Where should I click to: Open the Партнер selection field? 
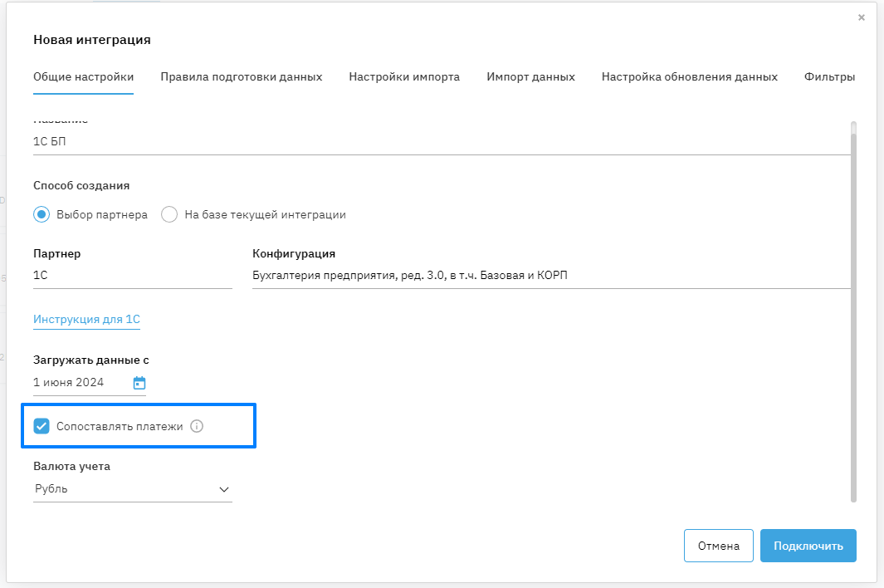coord(132,275)
